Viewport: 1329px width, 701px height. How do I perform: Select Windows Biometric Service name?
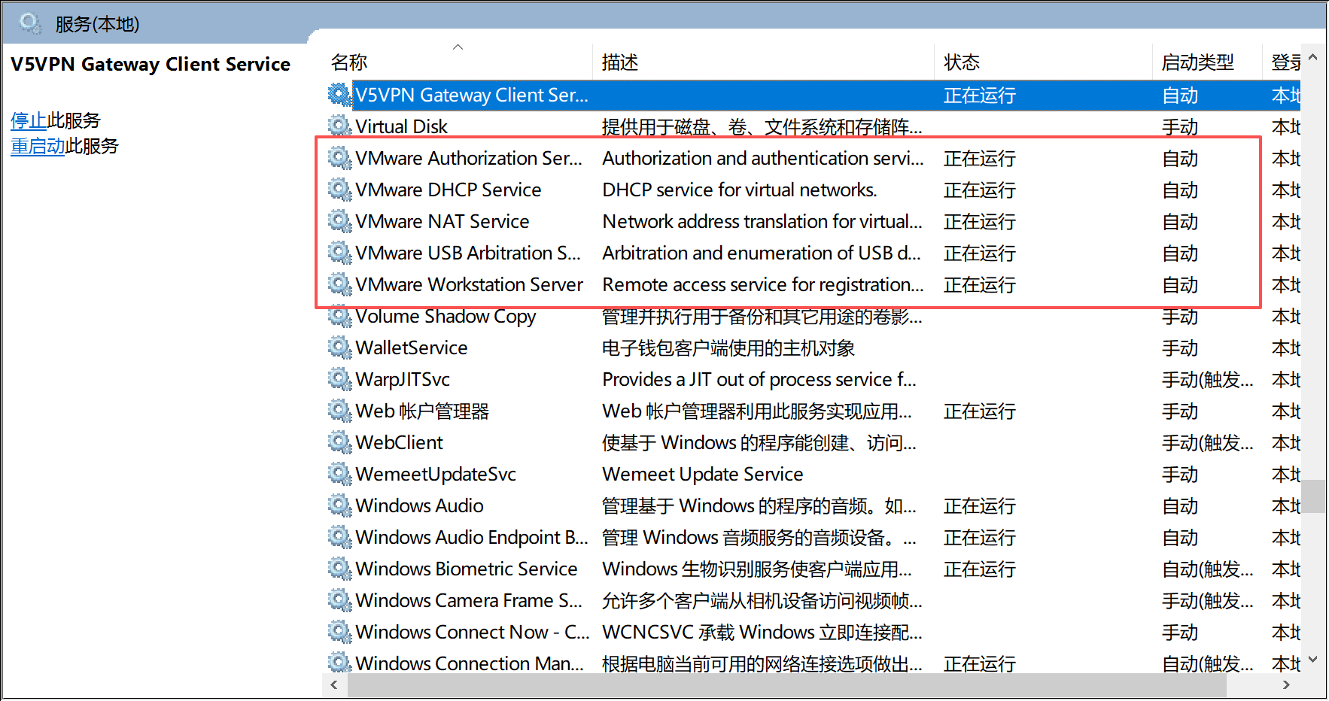(x=467, y=569)
